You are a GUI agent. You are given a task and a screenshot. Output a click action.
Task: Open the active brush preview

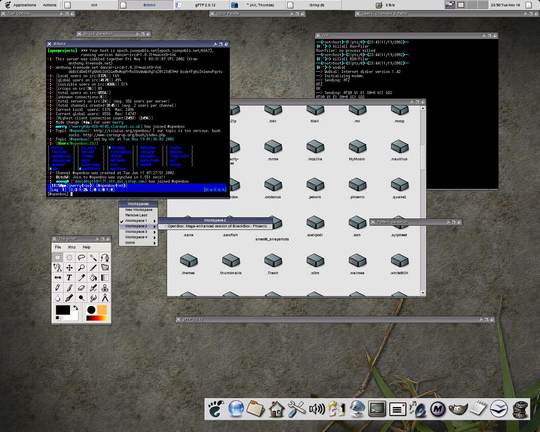point(91,310)
